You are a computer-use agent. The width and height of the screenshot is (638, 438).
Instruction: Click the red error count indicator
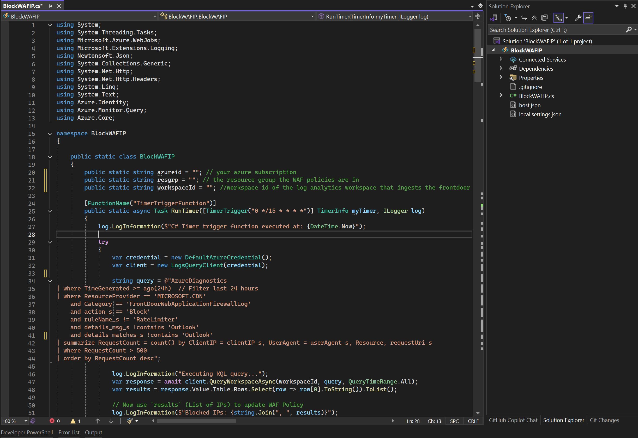[x=55, y=421]
